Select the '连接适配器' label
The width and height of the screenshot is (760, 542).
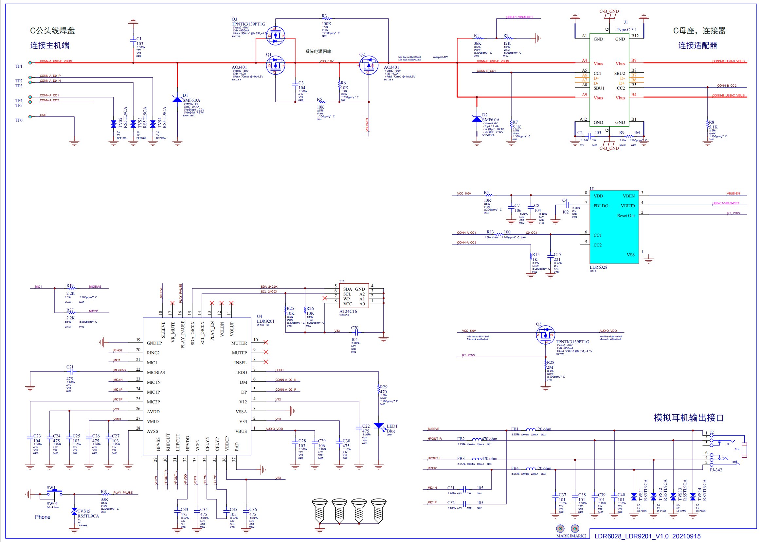point(697,45)
